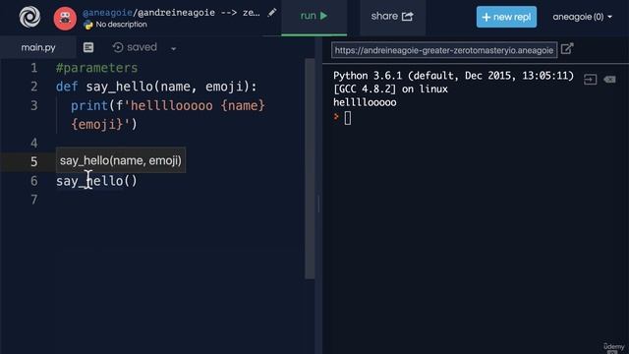Open the red user avatar
This screenshot has height=354, width=629.
click(65, 18)
